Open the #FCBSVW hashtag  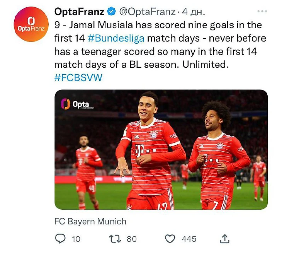pyautogui.click(x=78, y=77)
